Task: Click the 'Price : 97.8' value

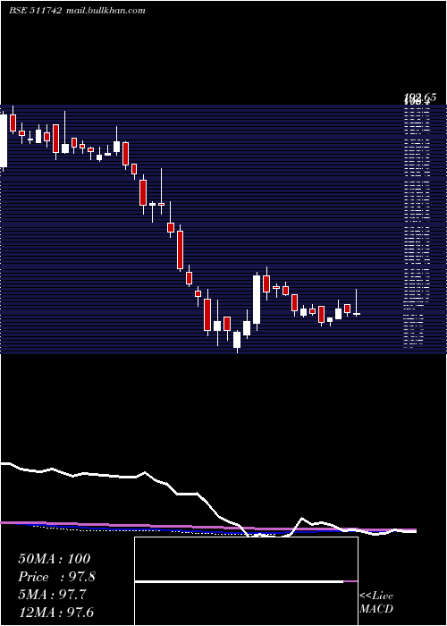Action: [x=56, y=577]
